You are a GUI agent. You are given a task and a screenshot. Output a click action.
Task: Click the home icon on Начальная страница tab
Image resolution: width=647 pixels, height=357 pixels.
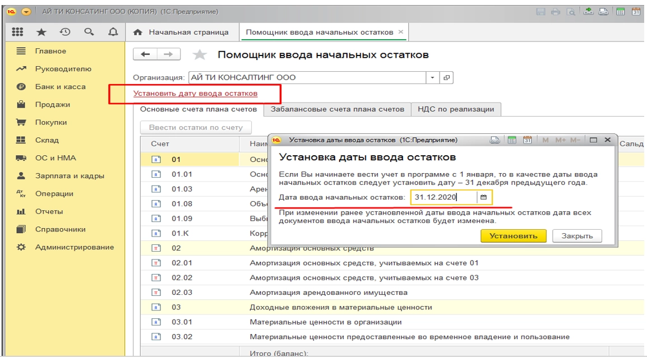[138, 32]
